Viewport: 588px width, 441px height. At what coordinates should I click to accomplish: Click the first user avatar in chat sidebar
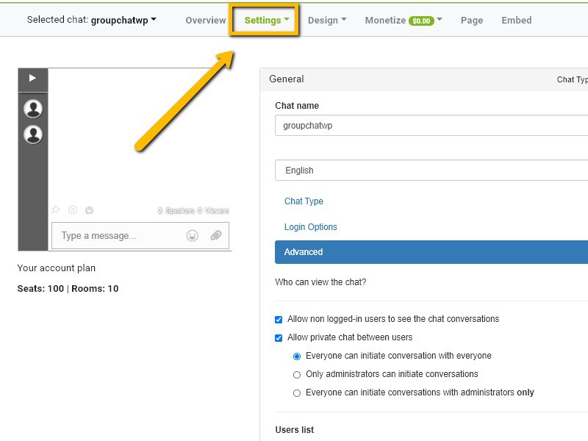33,109
